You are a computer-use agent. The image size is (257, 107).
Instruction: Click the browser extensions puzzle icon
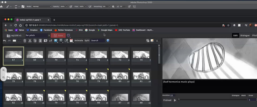click(x=223, y=25)
